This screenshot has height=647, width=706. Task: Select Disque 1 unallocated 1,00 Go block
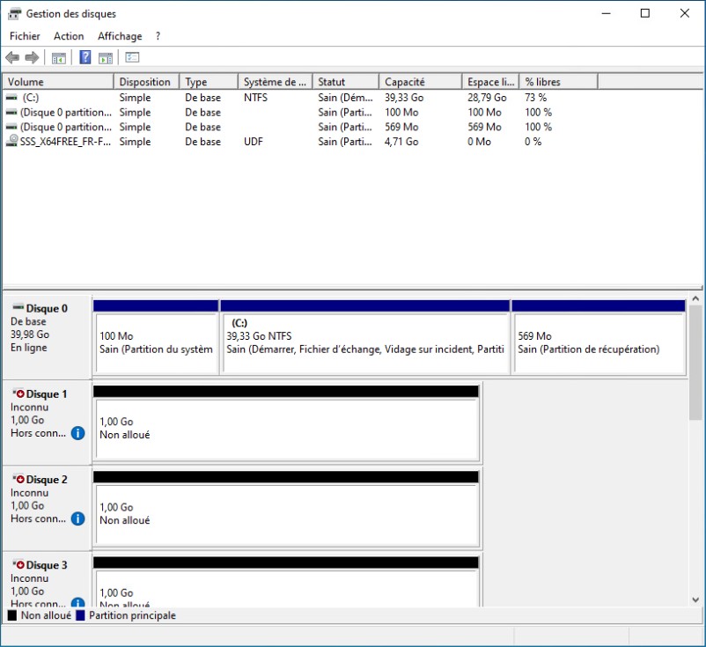pos(286,423)
